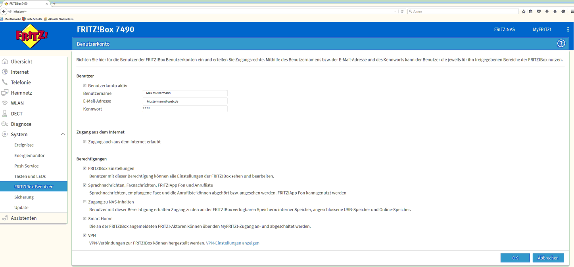The width and height of the screenshot is (574, 267).
Task: Click the Kennwort input field
Action: pyautogui.click(x=185, y=109)
